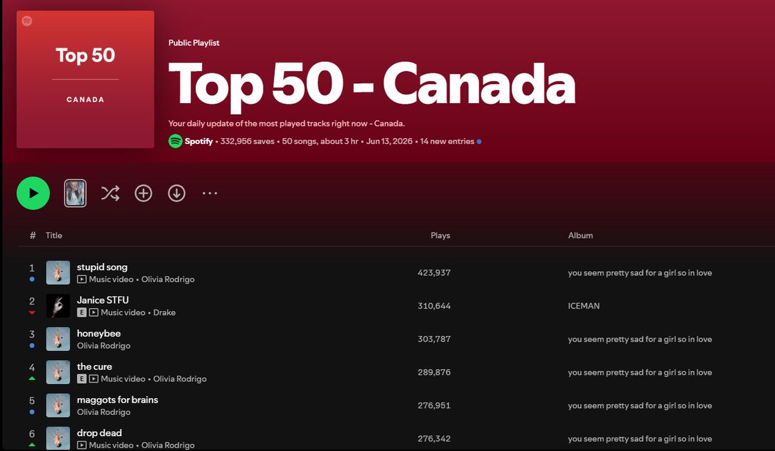Click music video icon on 'stupid song'
Screen dimensions: 775x451
tap(82, 279)
